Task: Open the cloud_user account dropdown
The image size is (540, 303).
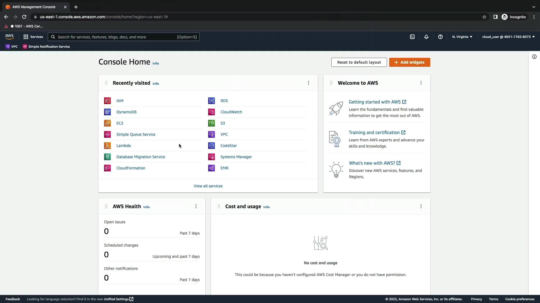Action: point(508,37)
